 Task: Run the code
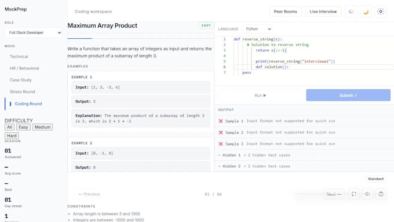(260, 95)
